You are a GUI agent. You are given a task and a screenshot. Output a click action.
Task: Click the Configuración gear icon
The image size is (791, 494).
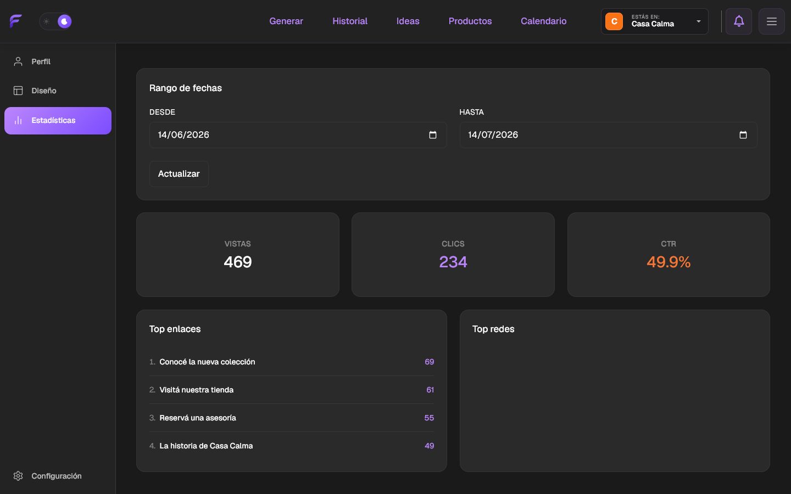(x=18, y=476)
